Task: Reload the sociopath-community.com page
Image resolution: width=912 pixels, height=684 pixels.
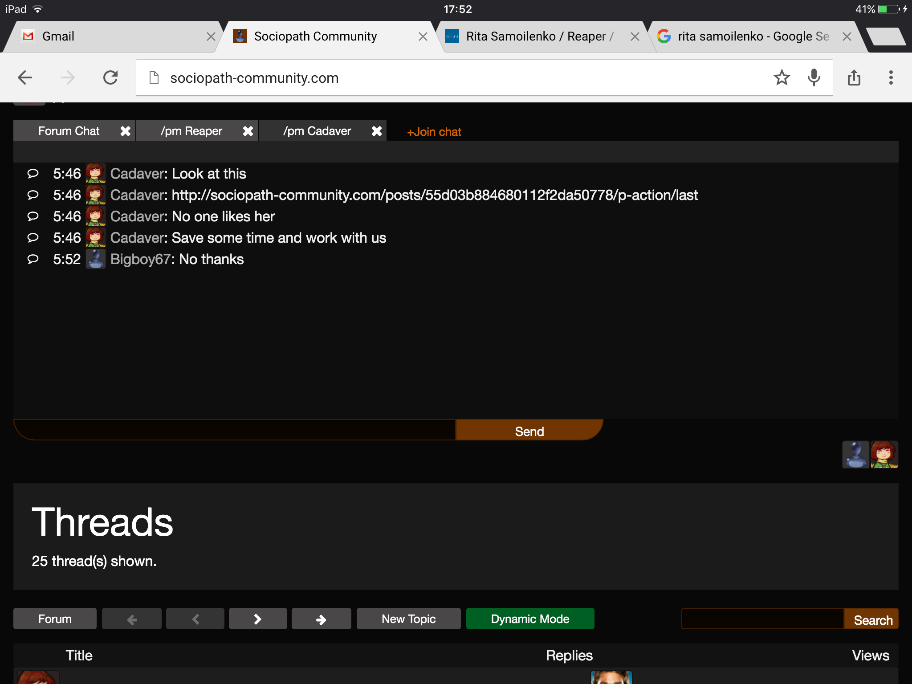Action: click(x=110, y=77)
